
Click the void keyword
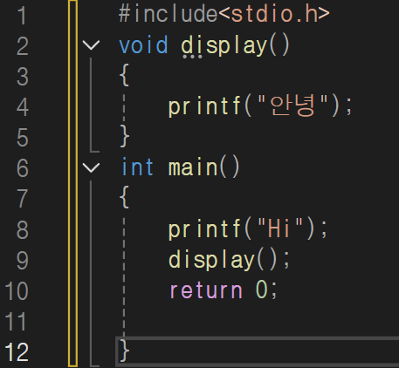(143, 45)
